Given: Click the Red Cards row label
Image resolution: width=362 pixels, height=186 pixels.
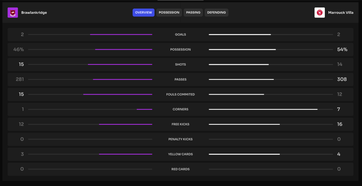Looking at the screenshot, I should click(x=180, y=169).
